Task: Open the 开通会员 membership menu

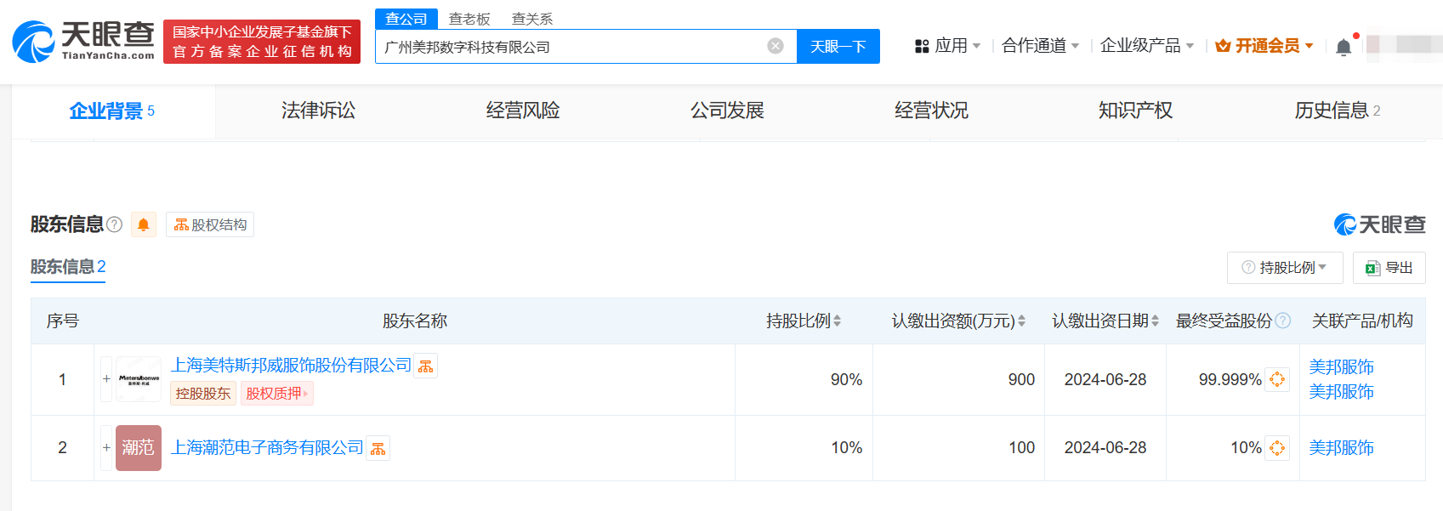Action: pos(1264,46)
